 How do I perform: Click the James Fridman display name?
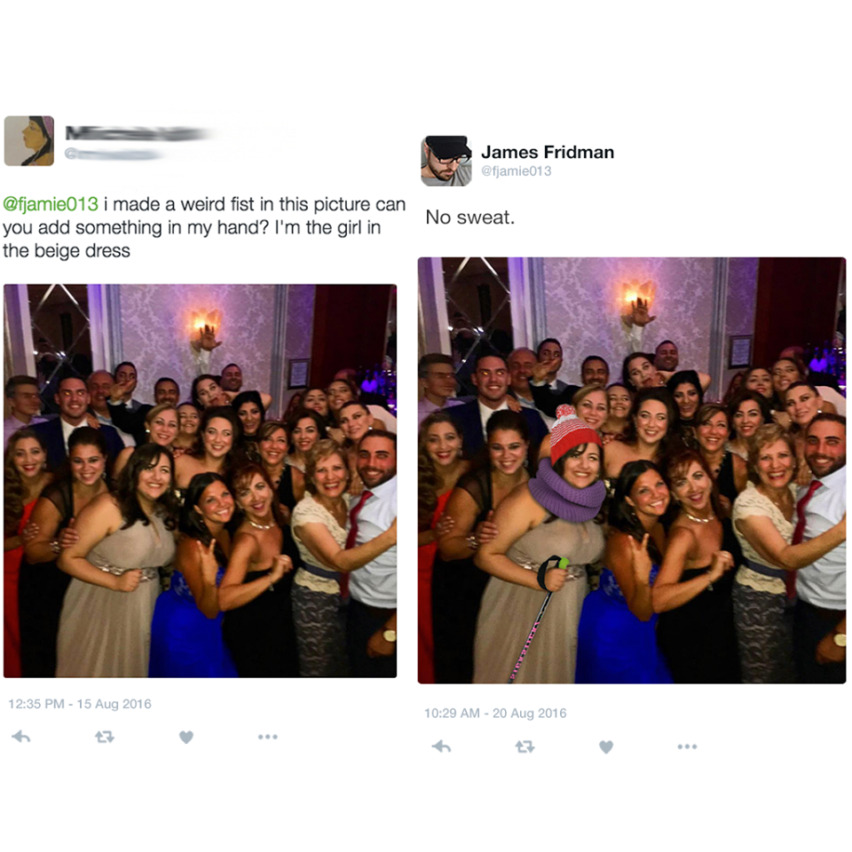548,152
